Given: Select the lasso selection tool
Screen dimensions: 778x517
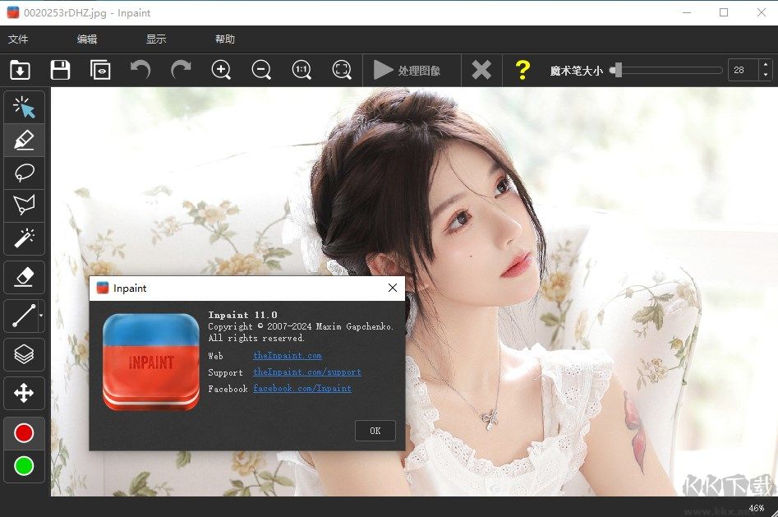Looking at the screenshot, I should tap(24, 173).
